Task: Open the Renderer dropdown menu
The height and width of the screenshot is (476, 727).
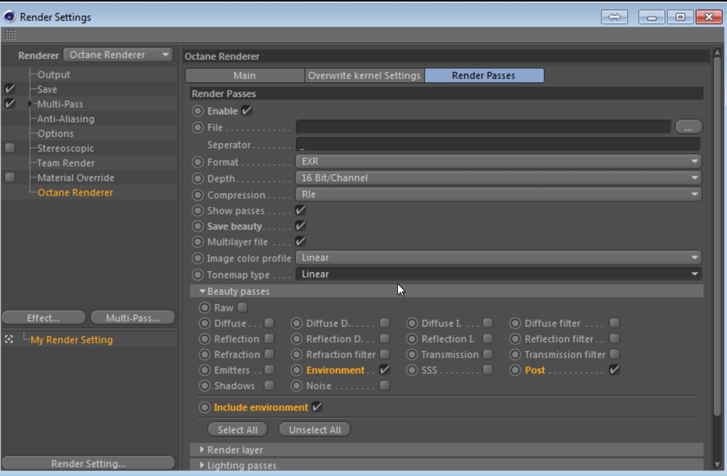Action: 118,55
